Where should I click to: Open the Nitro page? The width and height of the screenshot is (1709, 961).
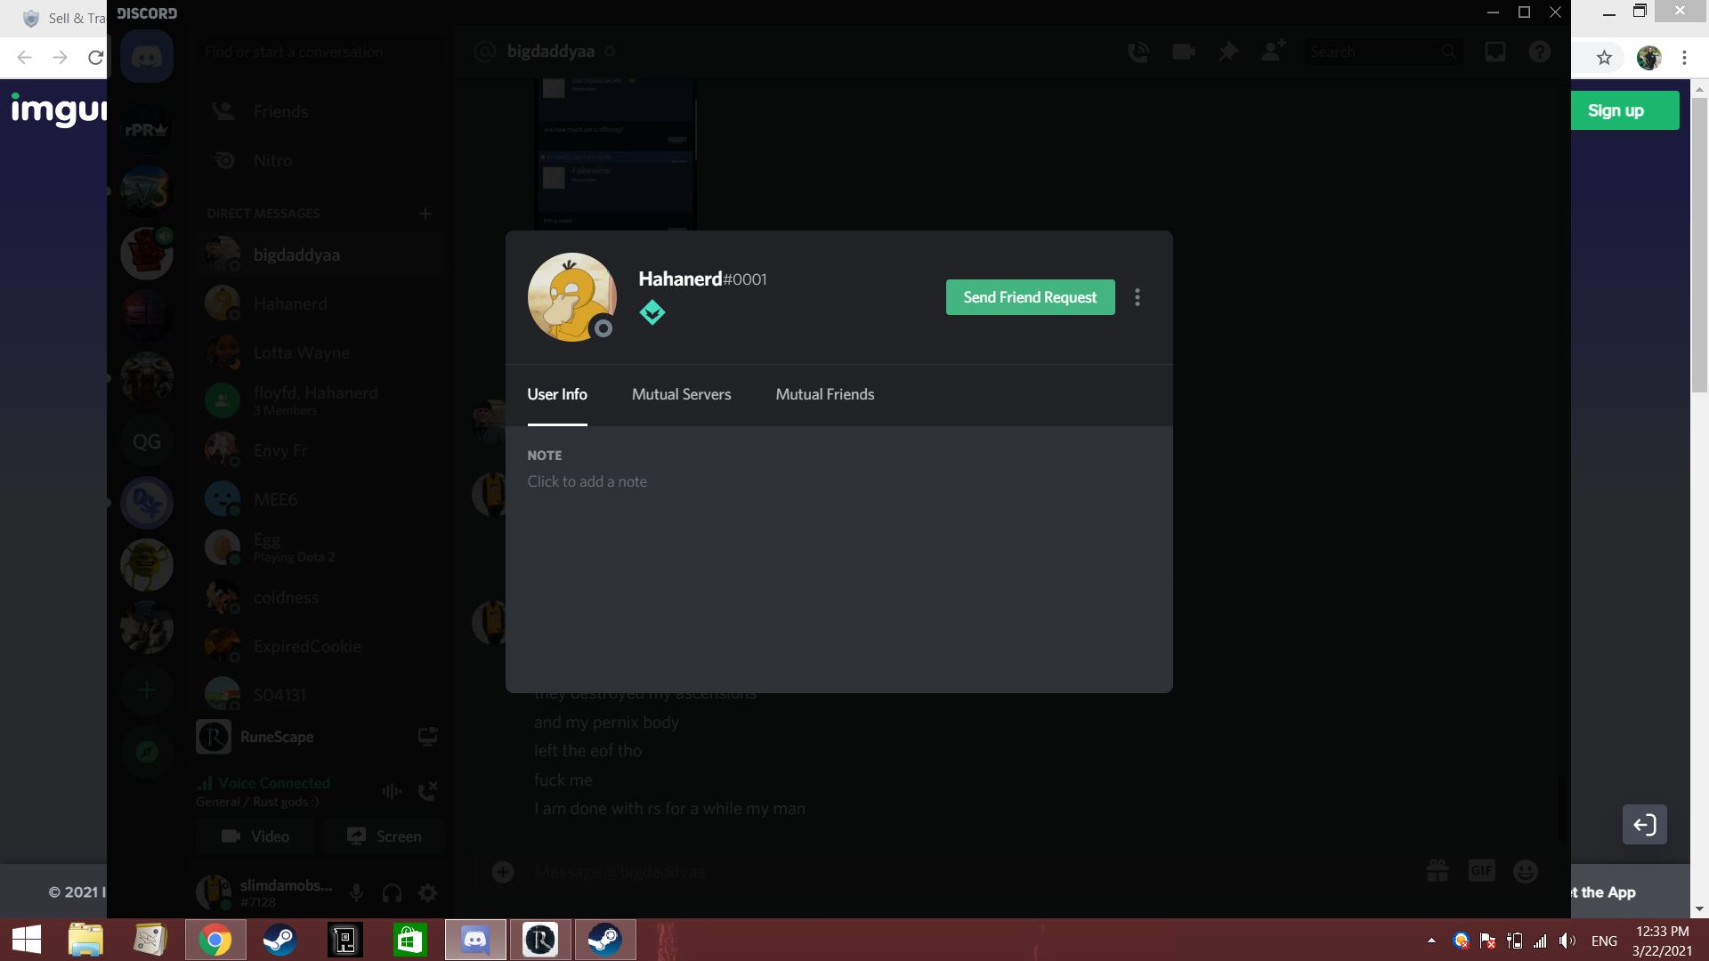coord(320,160)
